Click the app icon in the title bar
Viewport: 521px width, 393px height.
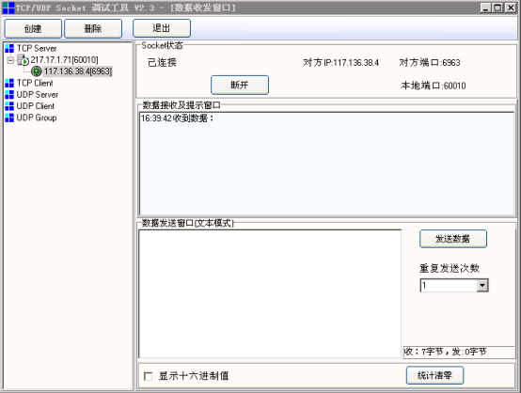tap(8, 8)
